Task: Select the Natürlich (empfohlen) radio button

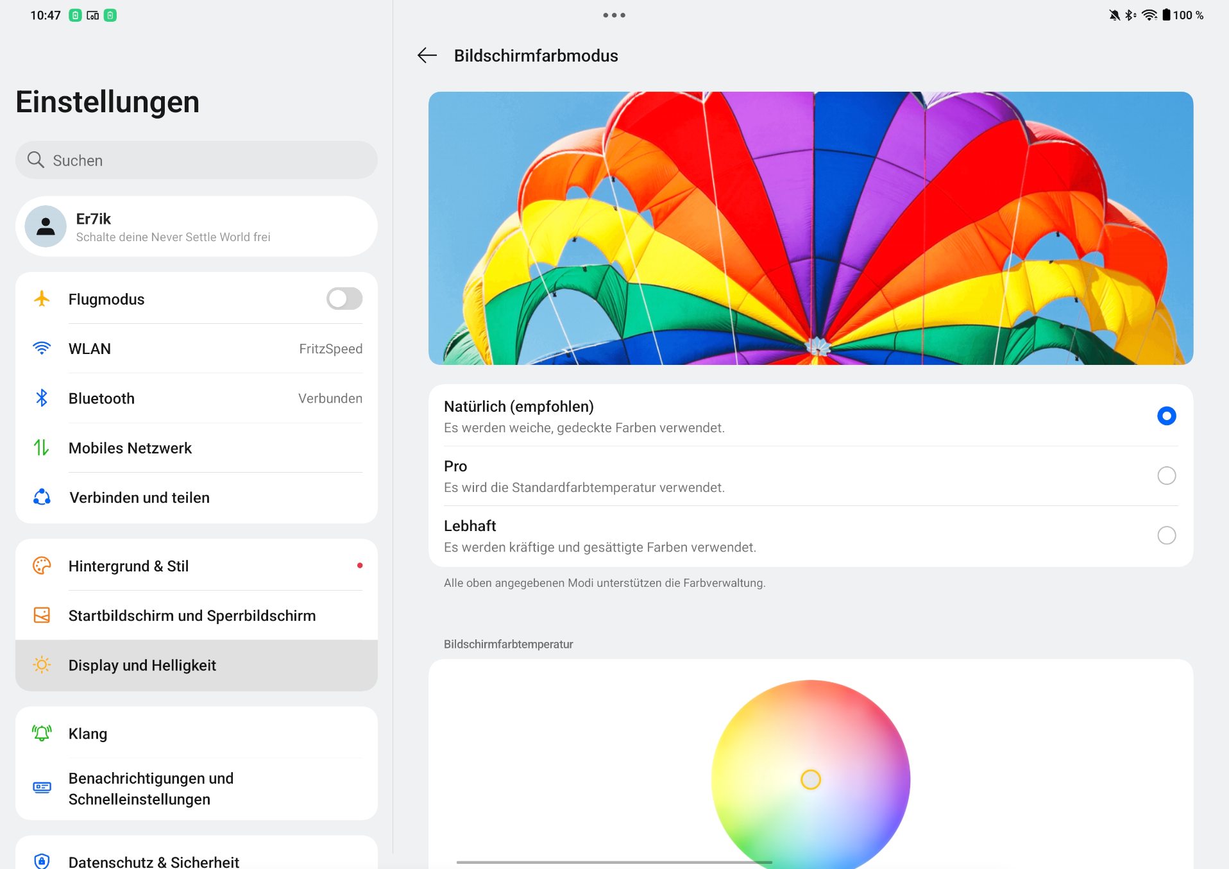Action: [x=1166, y=416]
